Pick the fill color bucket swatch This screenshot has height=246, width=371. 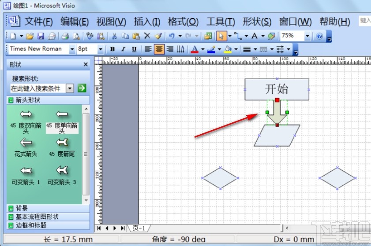tap(228, 49)
